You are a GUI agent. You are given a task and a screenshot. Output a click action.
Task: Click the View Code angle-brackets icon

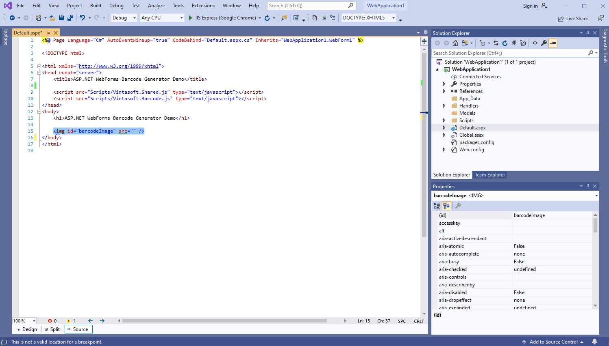(535, 43)
